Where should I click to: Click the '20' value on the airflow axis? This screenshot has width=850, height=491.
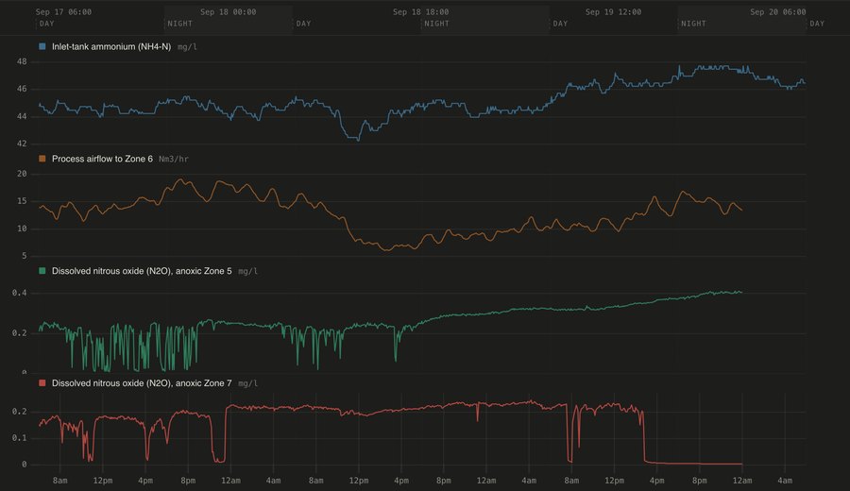tap(22, 174)
